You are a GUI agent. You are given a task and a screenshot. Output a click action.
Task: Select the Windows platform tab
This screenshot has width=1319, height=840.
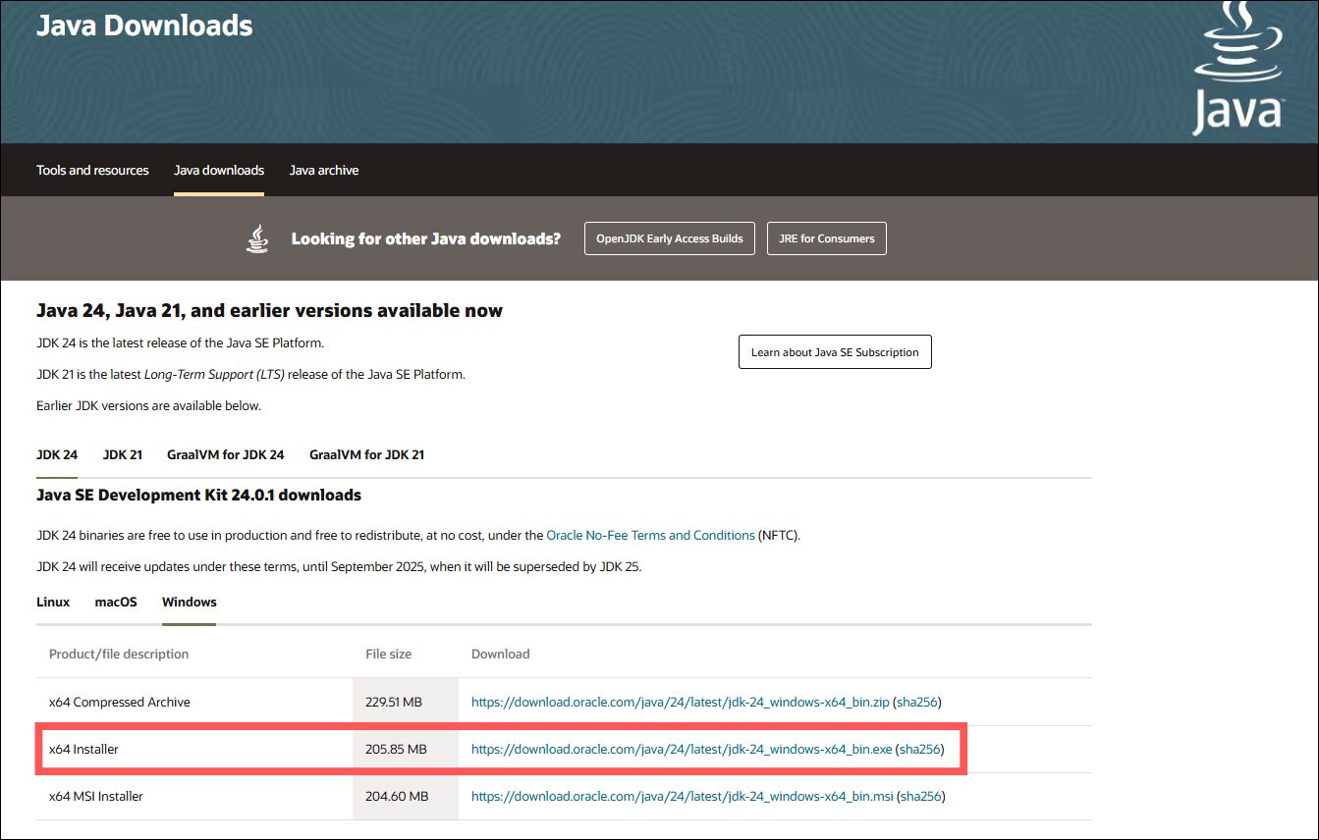[x=190, y=602]
